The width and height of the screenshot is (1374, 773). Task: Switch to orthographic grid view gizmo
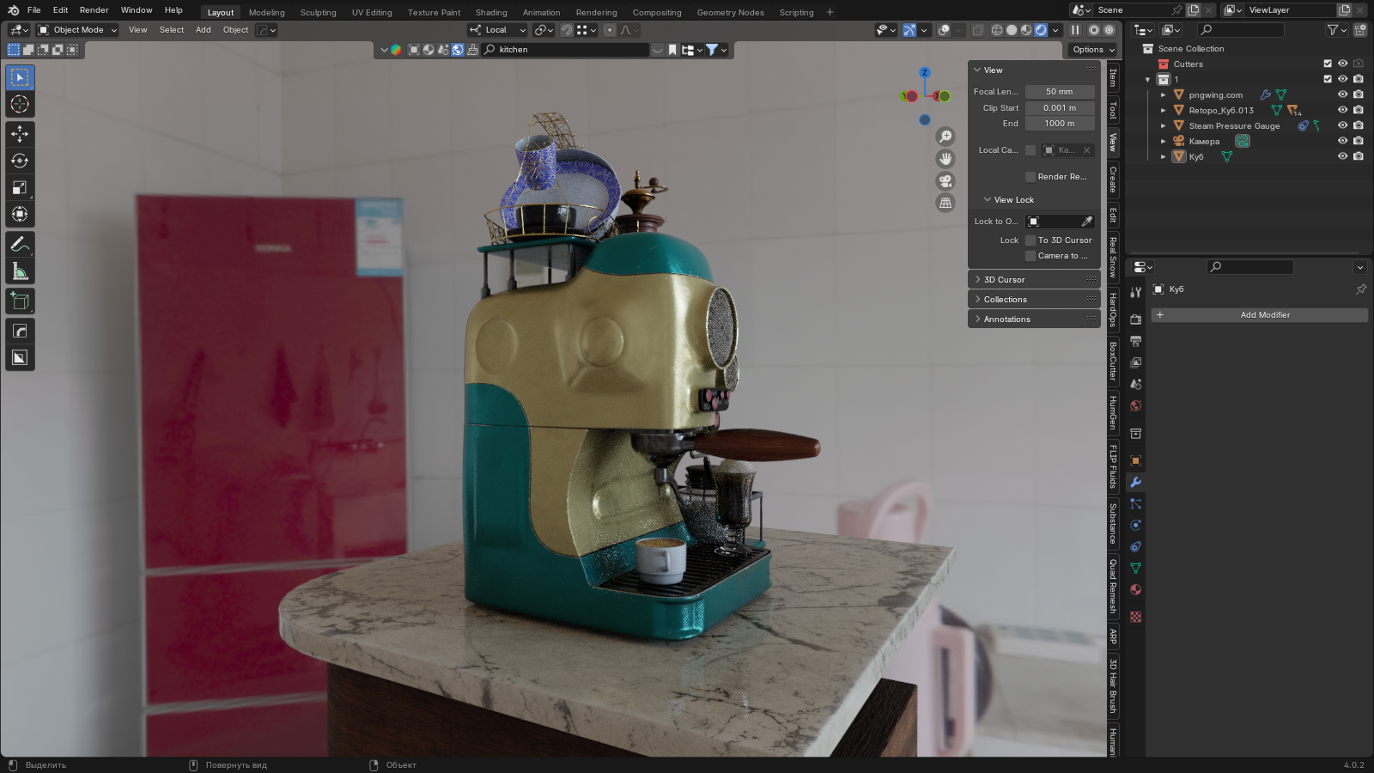click(945, 204)
